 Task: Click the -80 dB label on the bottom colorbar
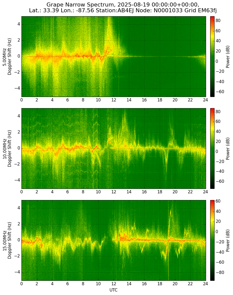[220, 272]
